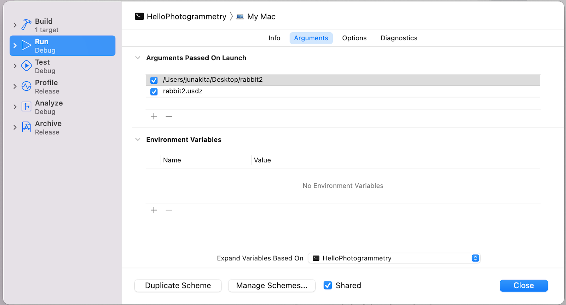Click the Manage Schemes... button
The width and height of the screenshot is (566, 305).
pos(272,286)
